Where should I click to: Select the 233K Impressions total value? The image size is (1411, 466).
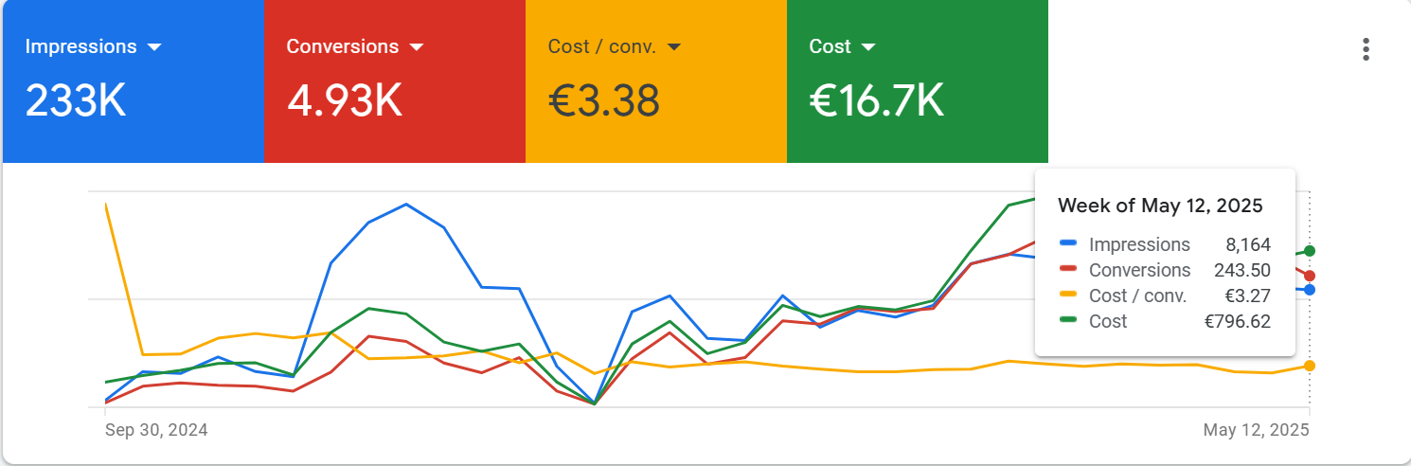[76, 100]
